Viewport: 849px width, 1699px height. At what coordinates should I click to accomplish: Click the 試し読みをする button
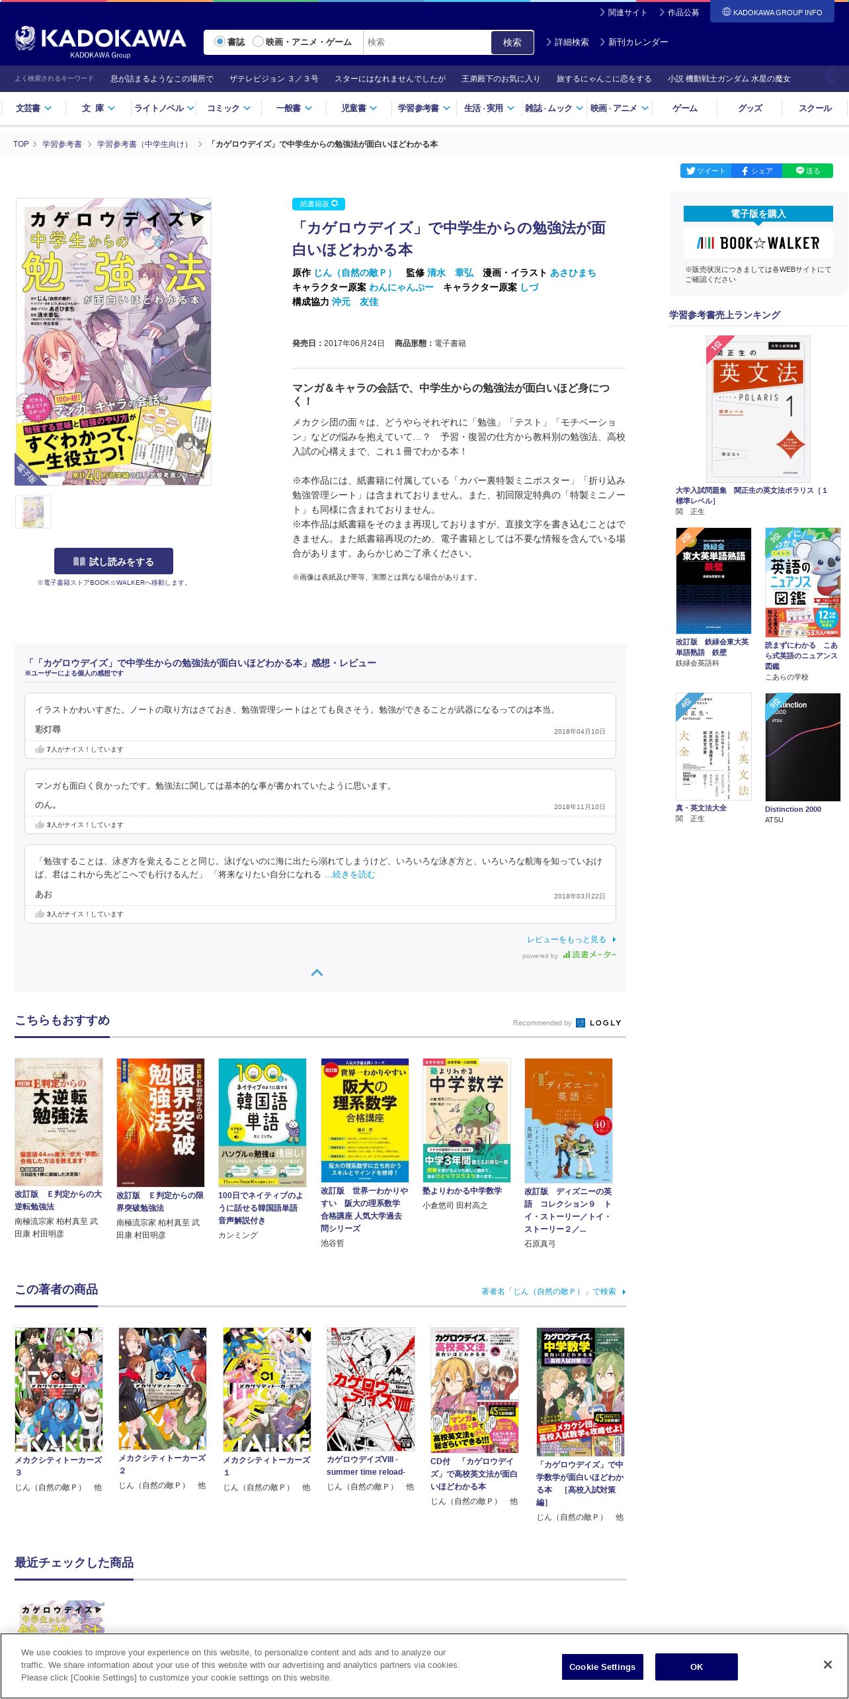[114, 561]
